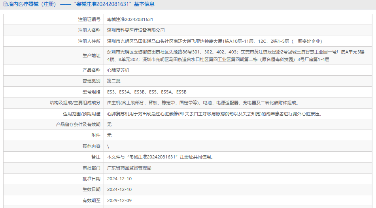Click the 审批部门 label
The width and height of the screenshot is (376, 208).
coord(91,168)
